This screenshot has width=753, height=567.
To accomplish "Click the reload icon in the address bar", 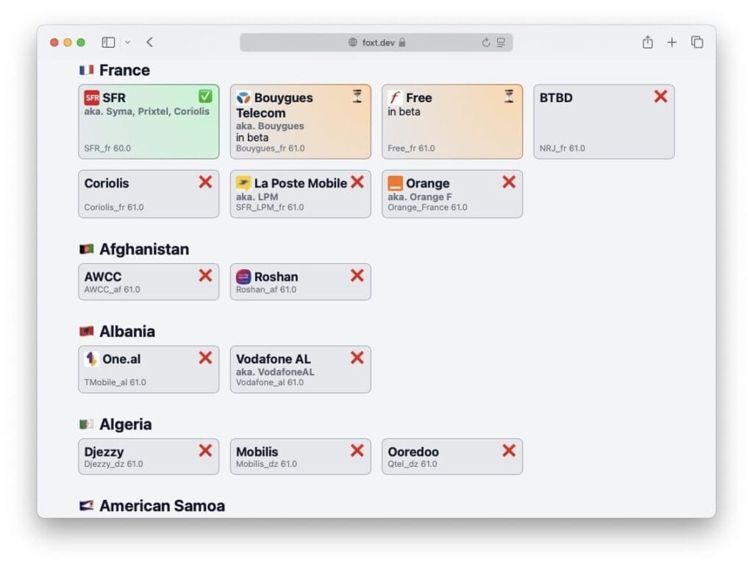I will [x=486, y=42].
